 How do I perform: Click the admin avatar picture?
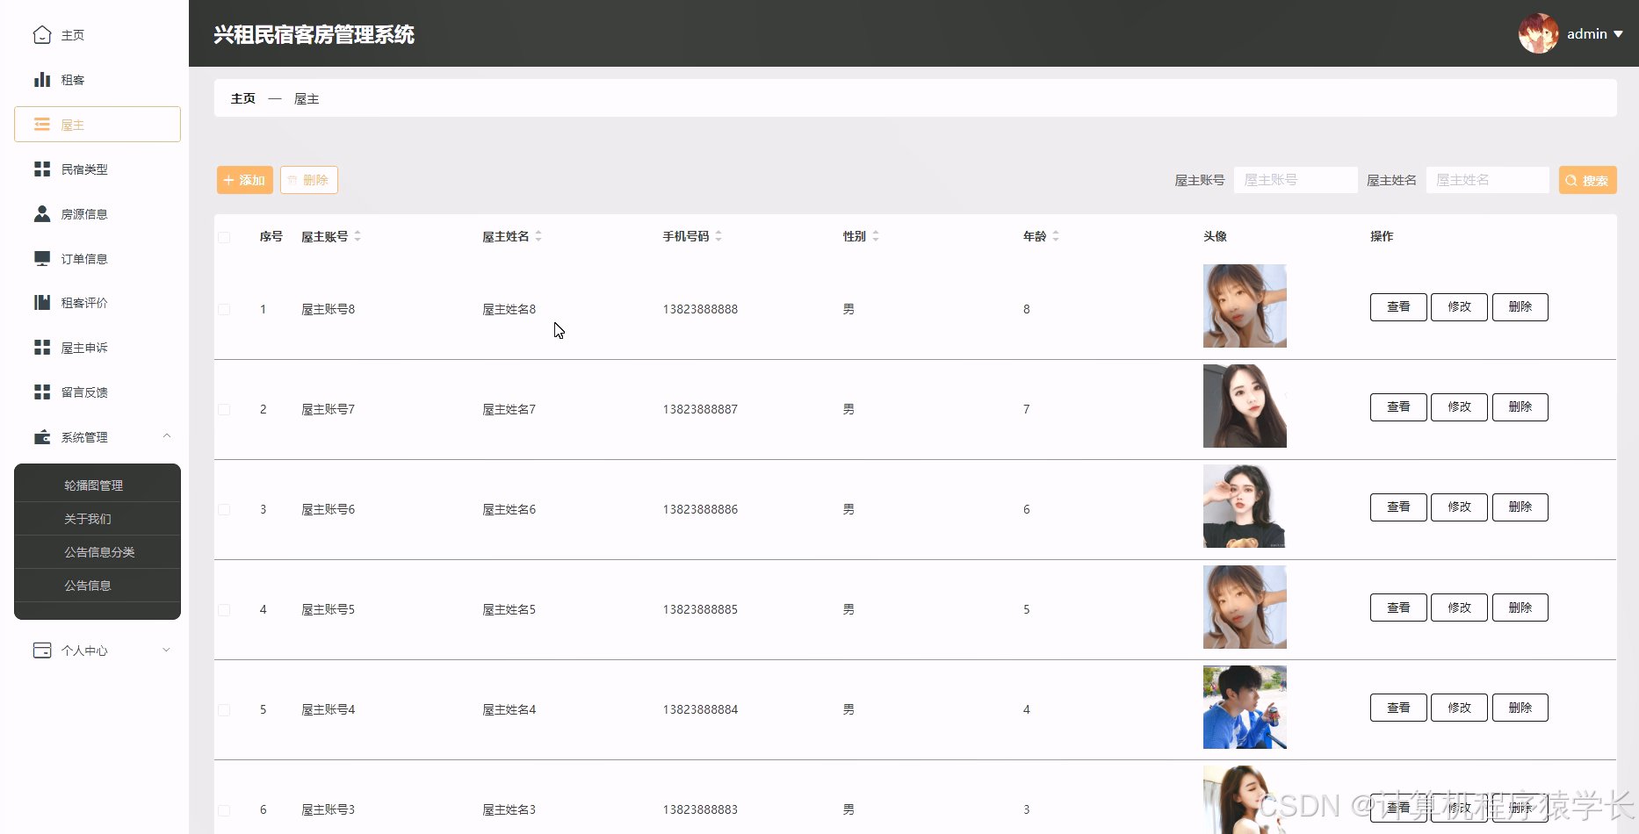coord(1539,33)
